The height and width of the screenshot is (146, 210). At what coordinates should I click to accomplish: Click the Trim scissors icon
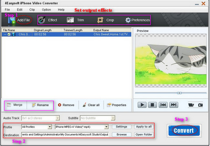pyautogui.click(x=70, y=20)
